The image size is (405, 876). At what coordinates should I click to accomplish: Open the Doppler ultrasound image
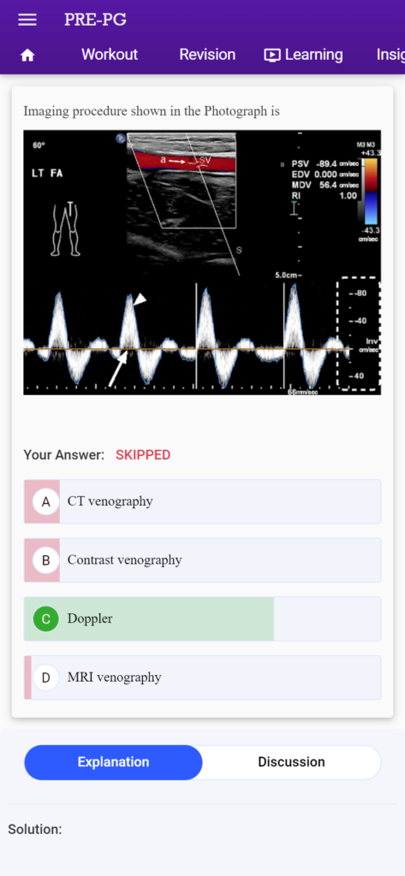[x=202, y=263]
